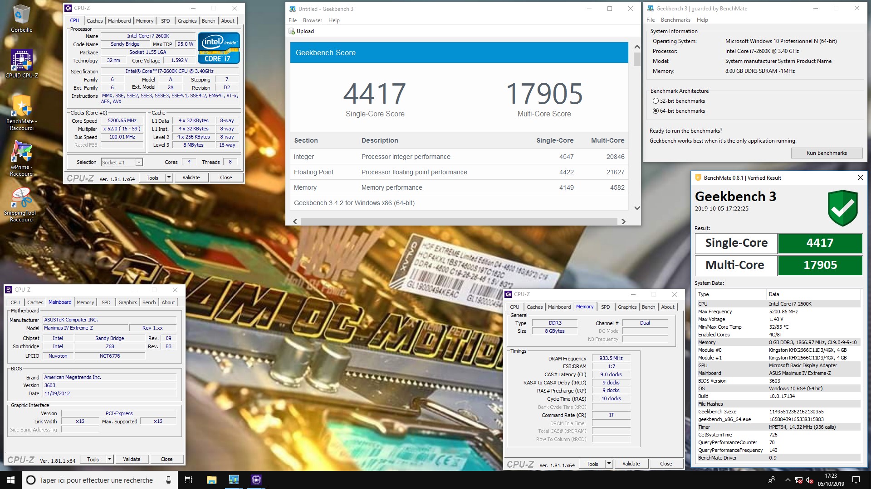The height and width of the screenshot is (489, 871).
Task: Open Benchmarks menu in BenchMate Geekbench window
Action: click(675, 20)
